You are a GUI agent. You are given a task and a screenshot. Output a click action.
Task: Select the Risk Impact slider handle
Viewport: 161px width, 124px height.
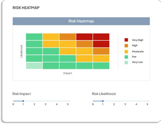point(23,101)
